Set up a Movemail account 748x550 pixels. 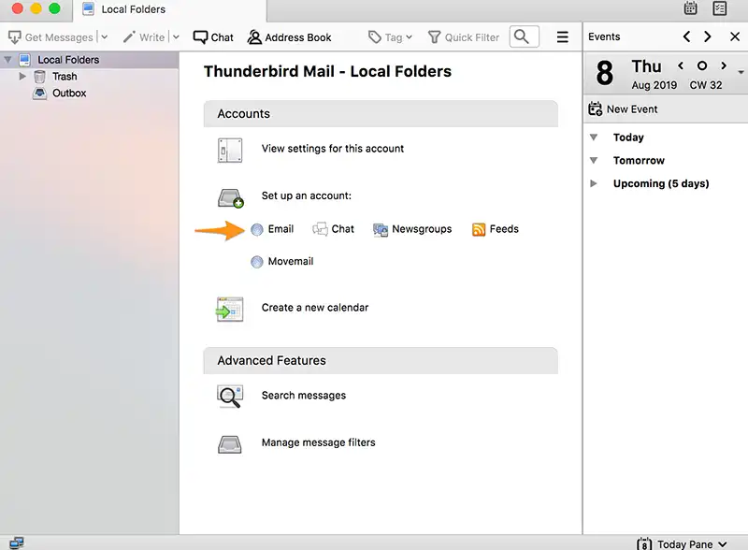pos(291,262)
